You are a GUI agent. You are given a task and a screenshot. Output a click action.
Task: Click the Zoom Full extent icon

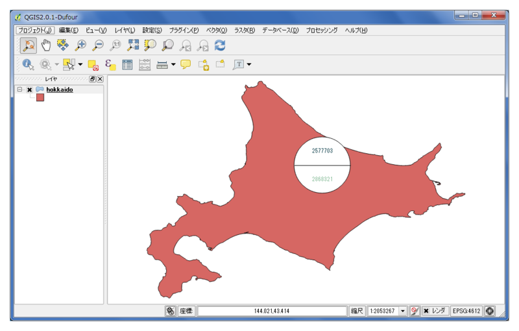click(133, 45)
